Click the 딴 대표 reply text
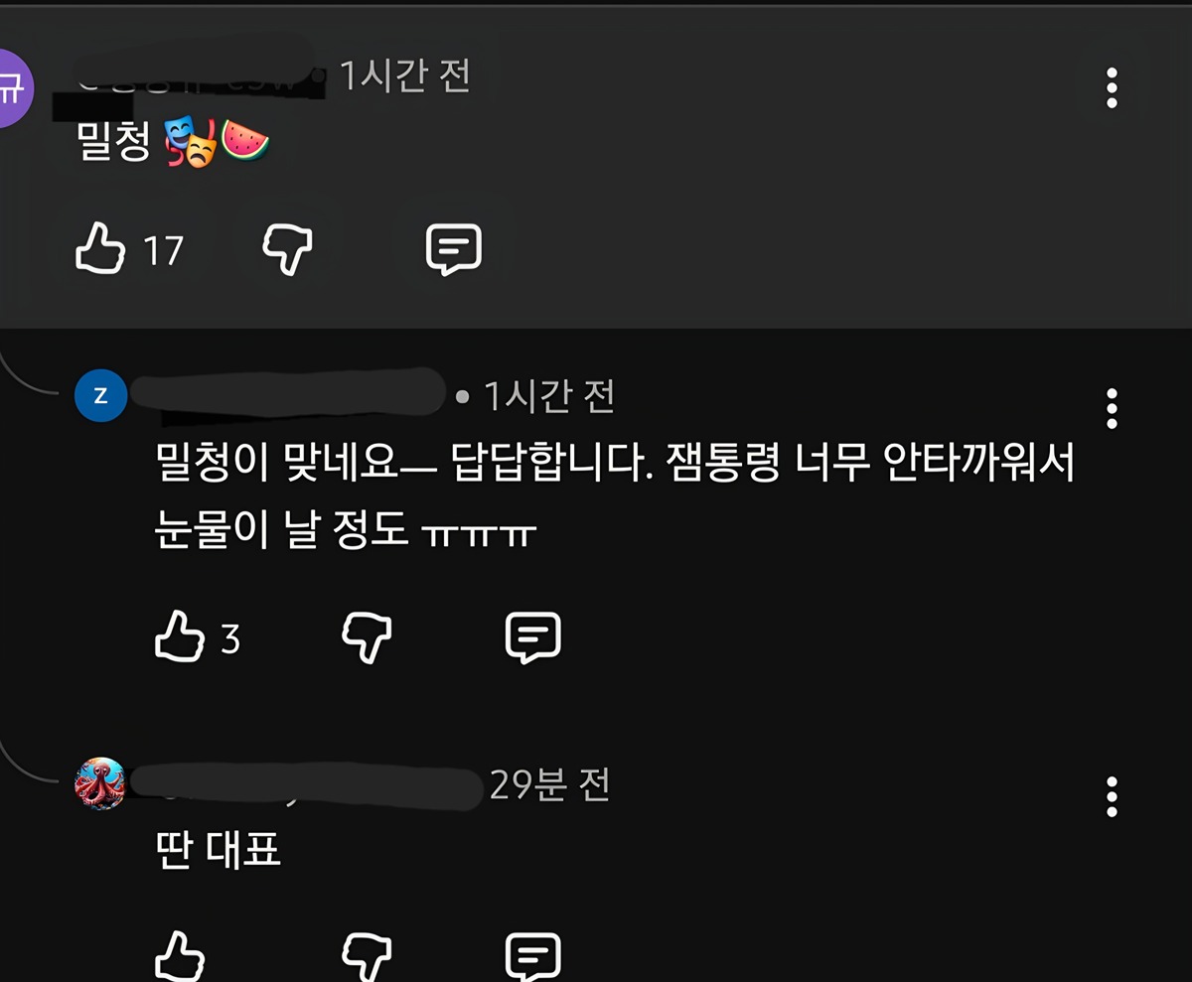The width and height of the screenshot is (1192, 982). click(x=219, y=850)
